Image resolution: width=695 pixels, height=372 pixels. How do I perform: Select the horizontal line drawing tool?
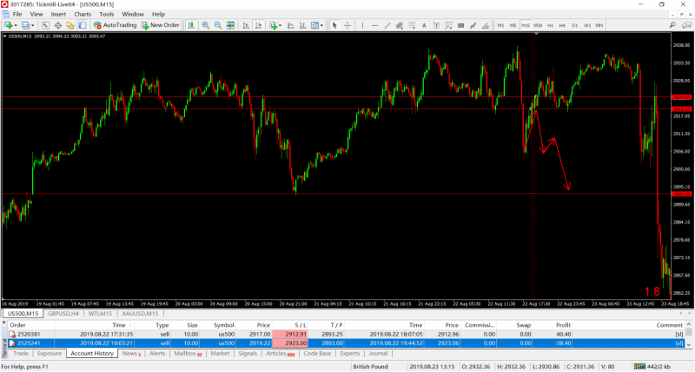(374, 25)
